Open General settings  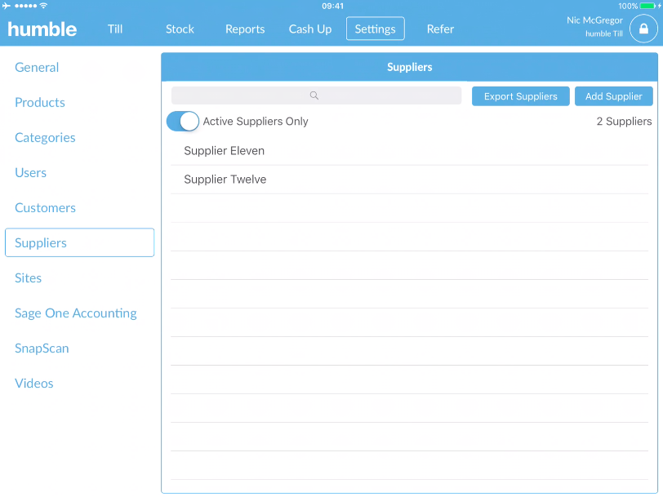click(x=37, y=67)
